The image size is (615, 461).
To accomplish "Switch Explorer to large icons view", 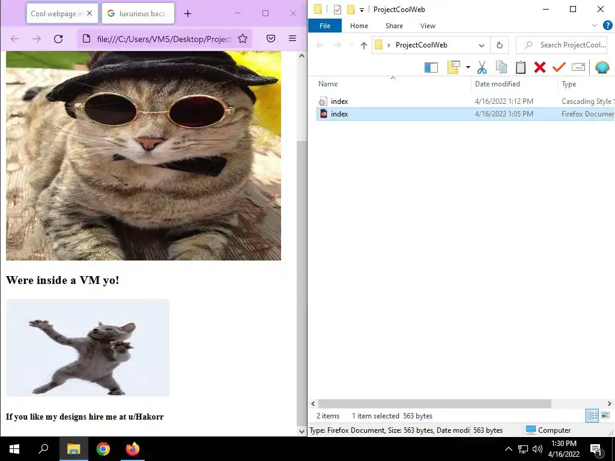I will pos(605,415).
